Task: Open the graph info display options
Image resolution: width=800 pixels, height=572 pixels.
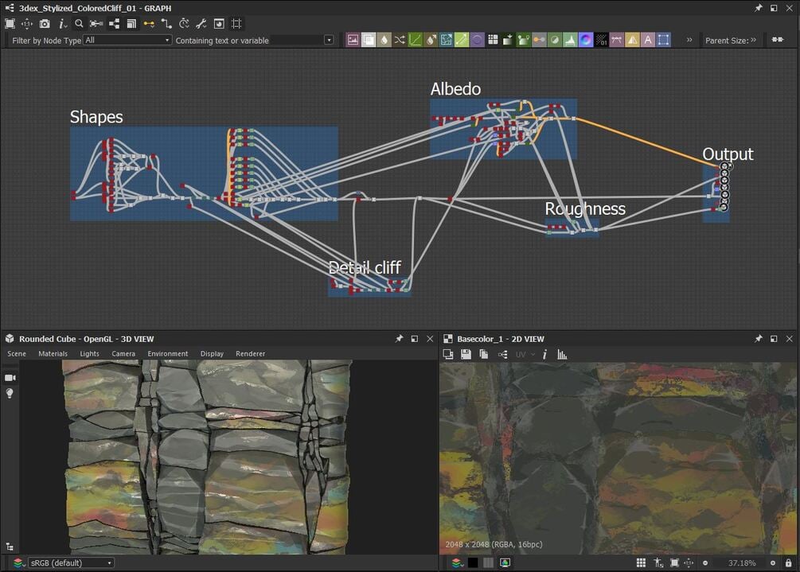Action: click(x=62, y=23)
